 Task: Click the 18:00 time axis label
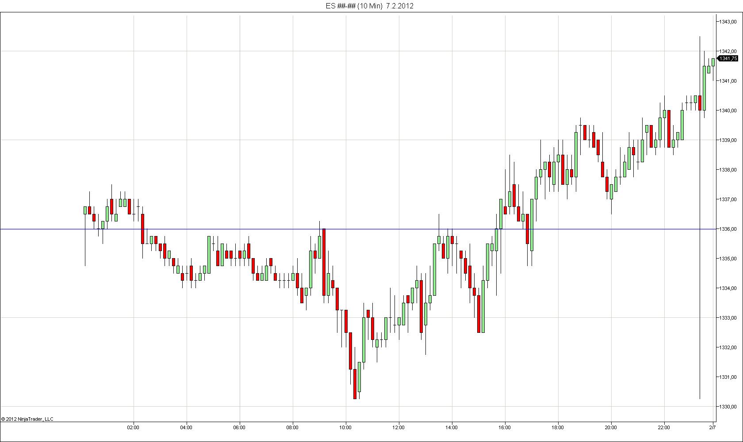558,427
